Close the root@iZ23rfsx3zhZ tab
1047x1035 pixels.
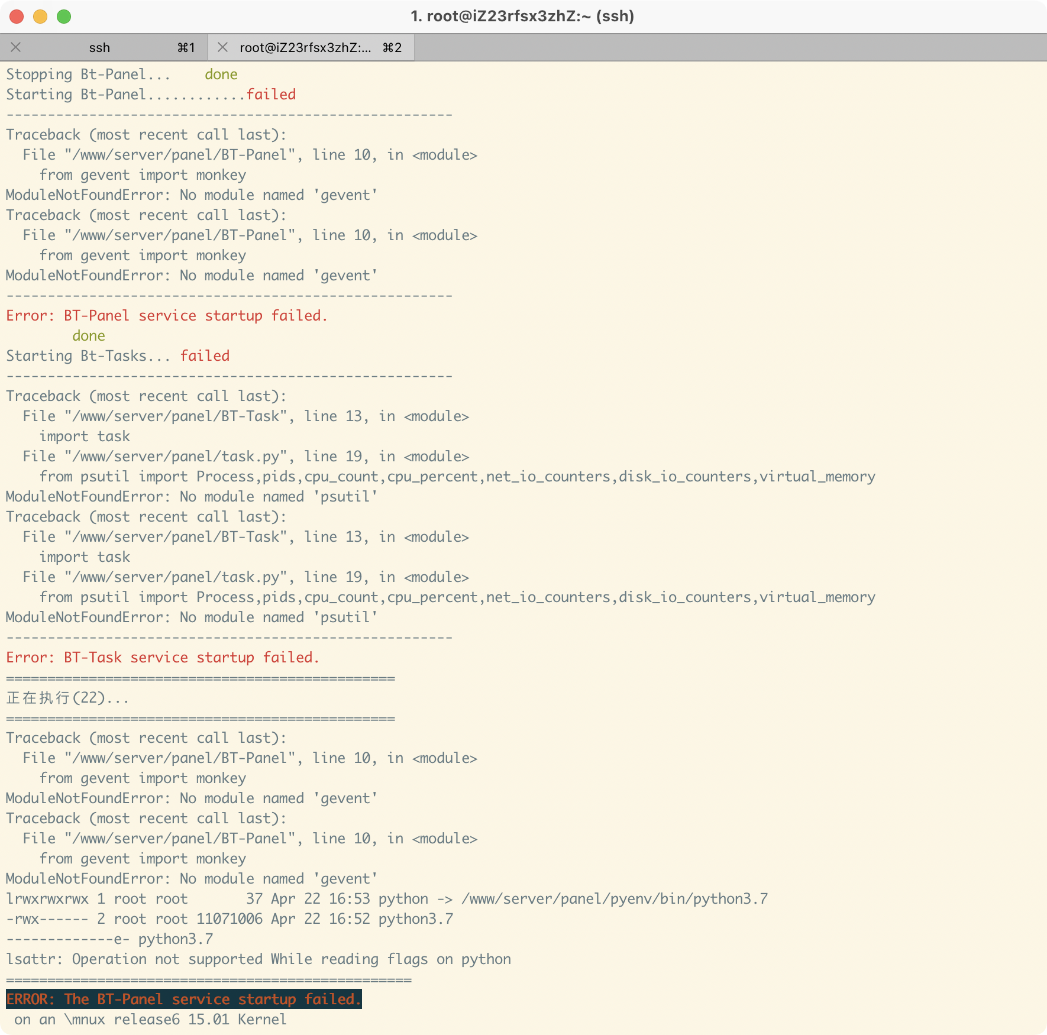222,47
